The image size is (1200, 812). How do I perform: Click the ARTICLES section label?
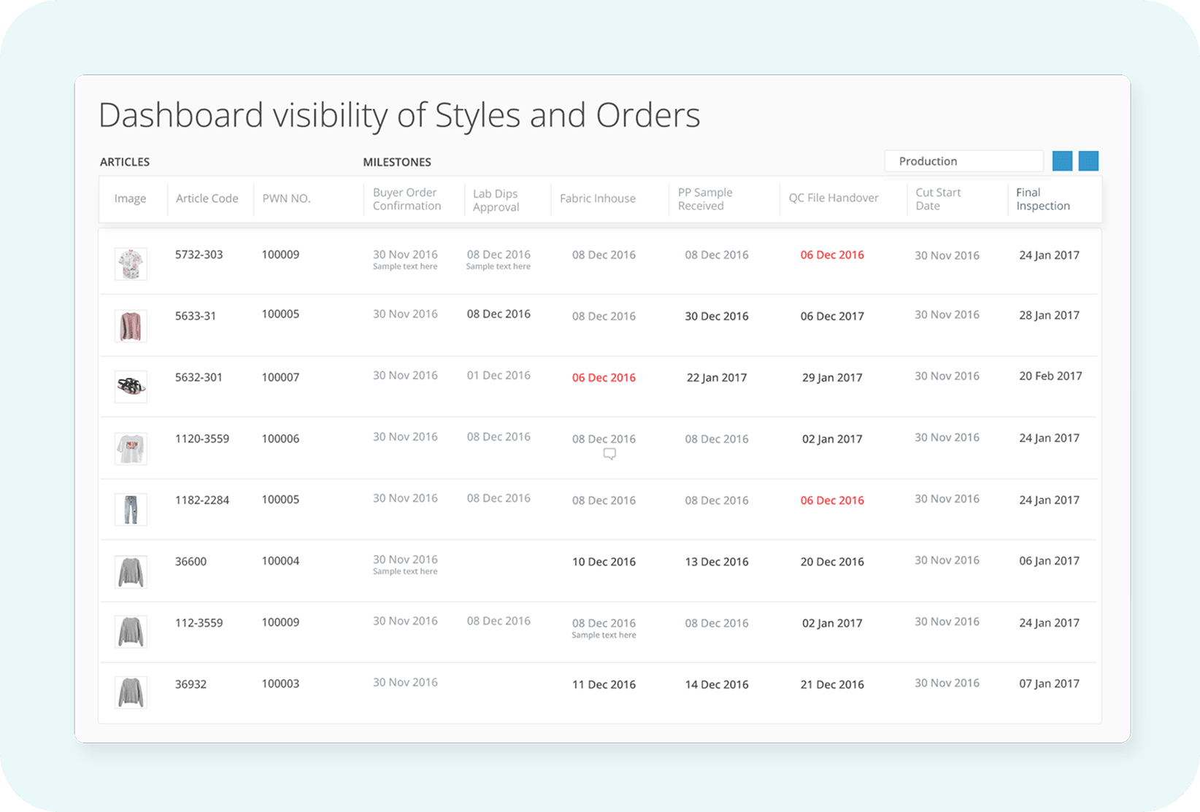tap(125, 162)
